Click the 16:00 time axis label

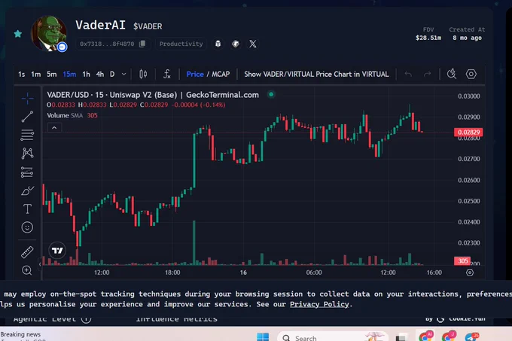click(434, 272)
